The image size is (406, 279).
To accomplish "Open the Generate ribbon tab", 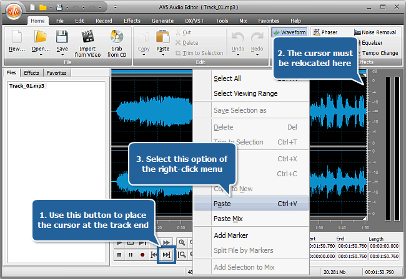I will [x=162, y=21].
